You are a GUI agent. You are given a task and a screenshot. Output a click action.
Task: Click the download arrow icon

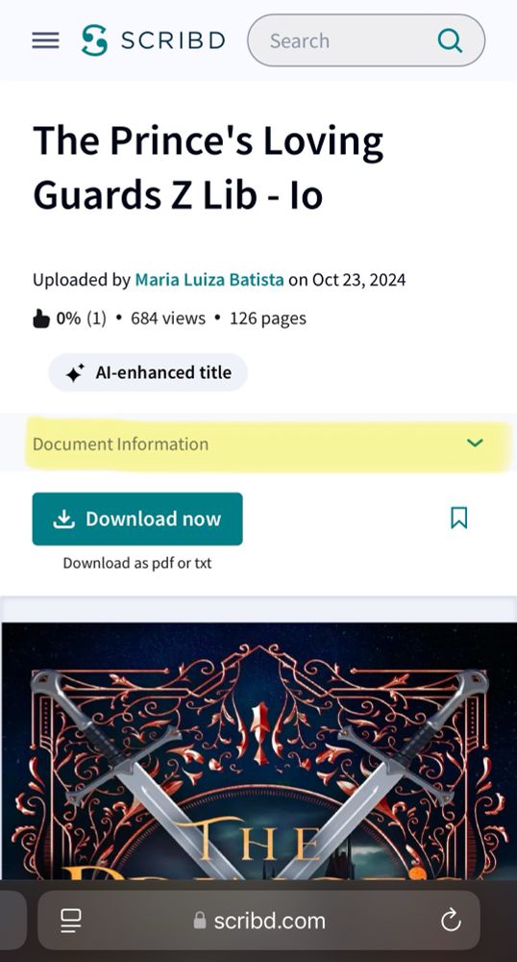(x=63, y=519)
